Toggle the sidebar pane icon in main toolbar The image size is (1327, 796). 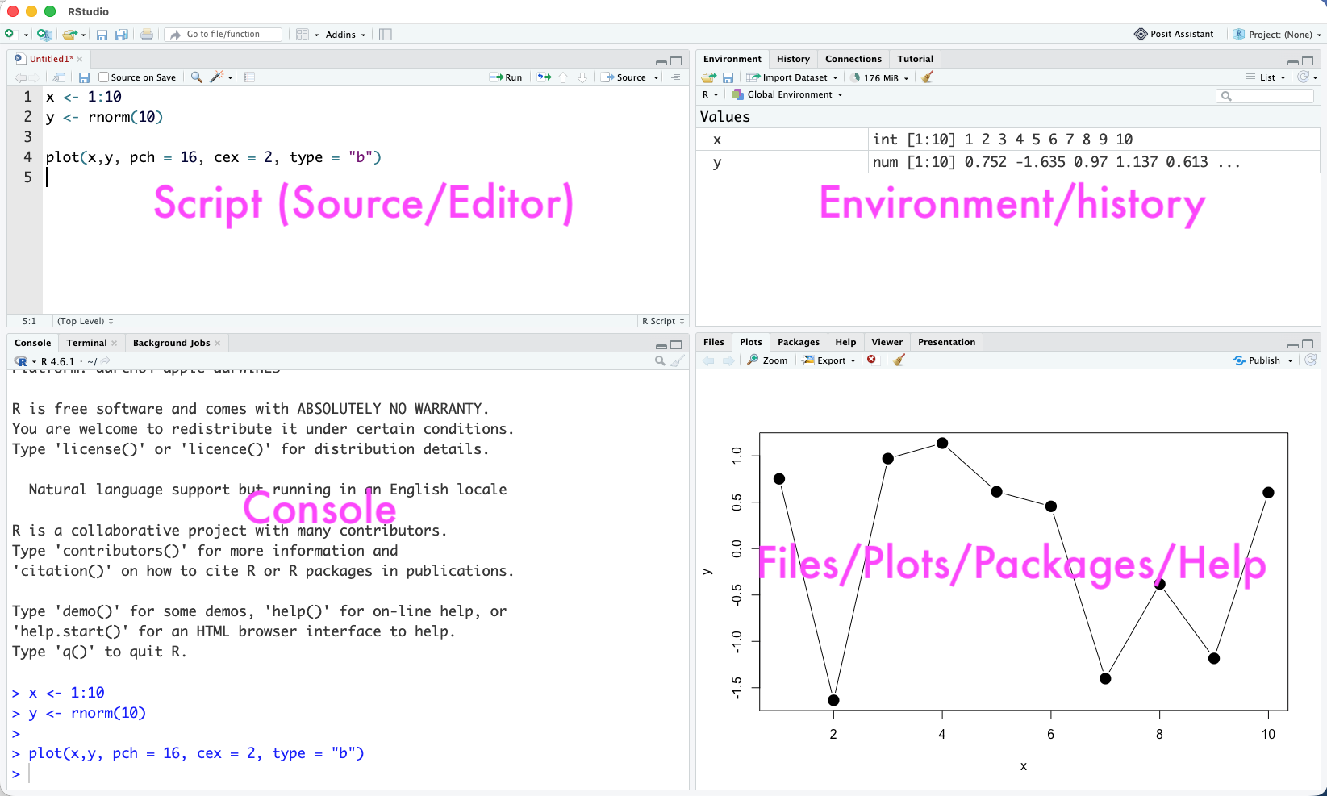[x=386, y=35]
